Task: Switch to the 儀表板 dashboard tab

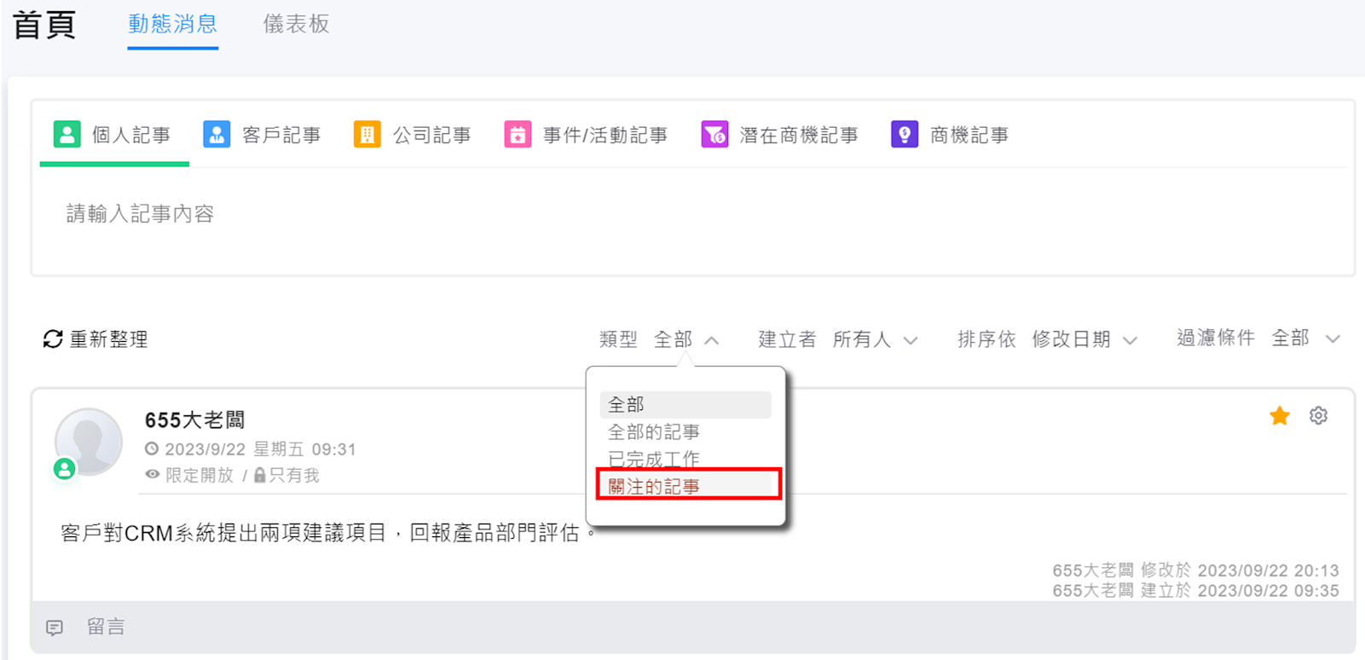Action: [296, 24]
